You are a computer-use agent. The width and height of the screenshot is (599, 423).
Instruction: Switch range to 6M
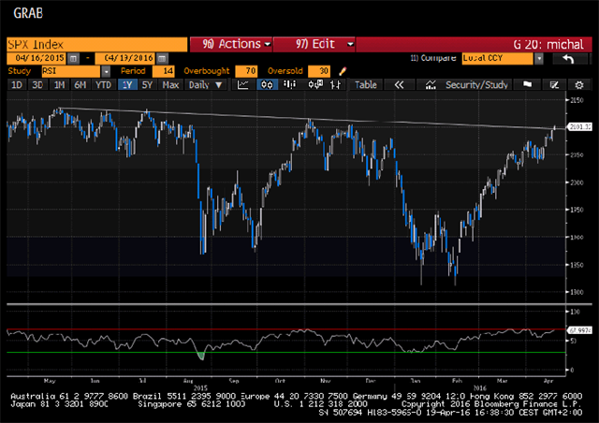(80, 85)
